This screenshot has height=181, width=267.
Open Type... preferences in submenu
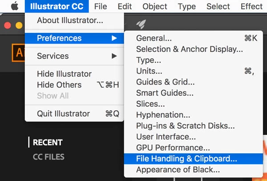tap(194, 60)
